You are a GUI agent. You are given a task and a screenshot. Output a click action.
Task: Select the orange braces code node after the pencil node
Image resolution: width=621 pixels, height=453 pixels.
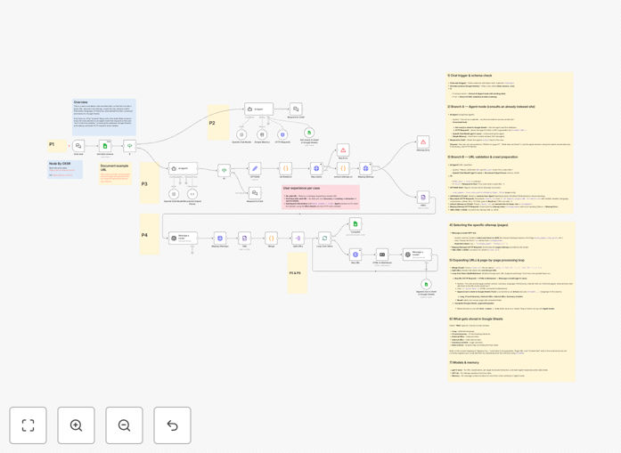(285, 168)
